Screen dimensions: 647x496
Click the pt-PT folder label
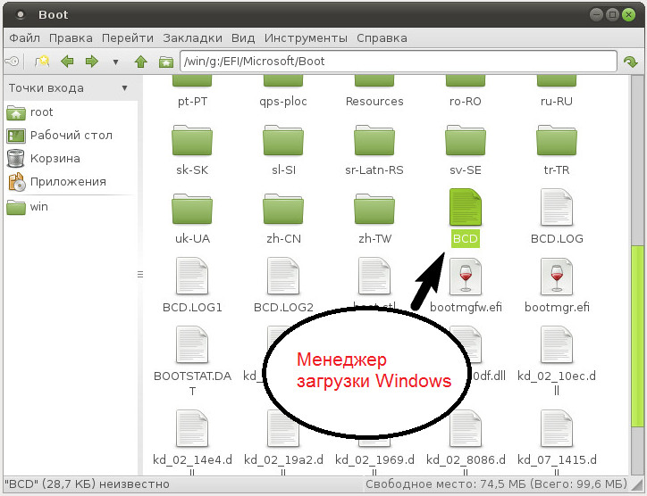point(192,102)
